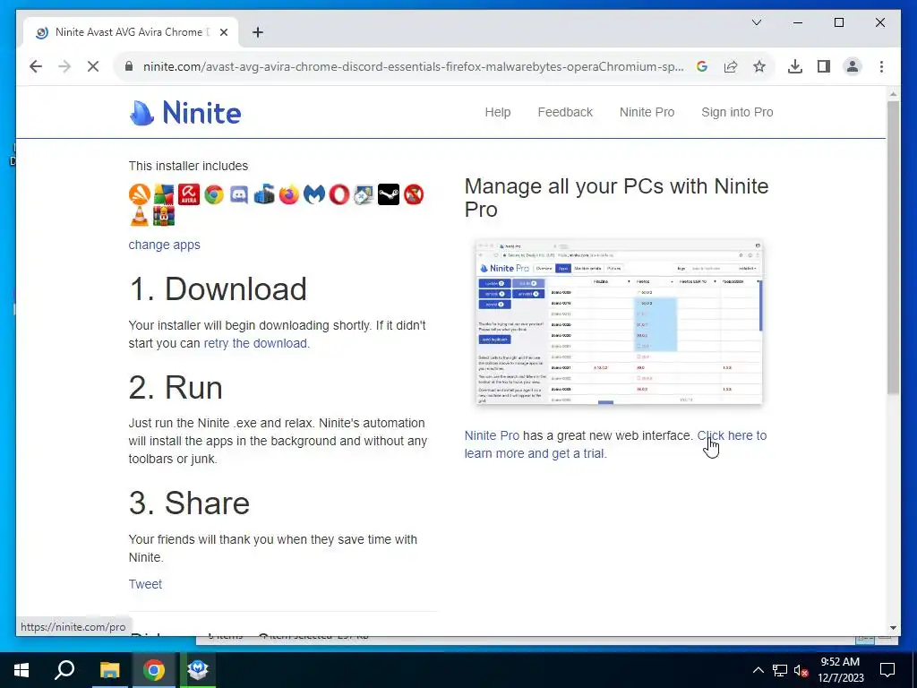
Task: Click the Ninite installer taskbar icon
Action: (198, 670)
